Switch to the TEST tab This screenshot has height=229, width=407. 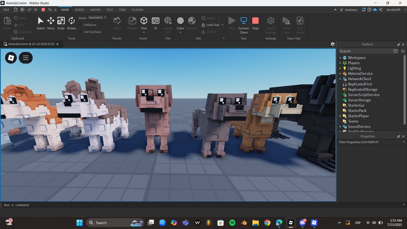click(x=110, y=10)
